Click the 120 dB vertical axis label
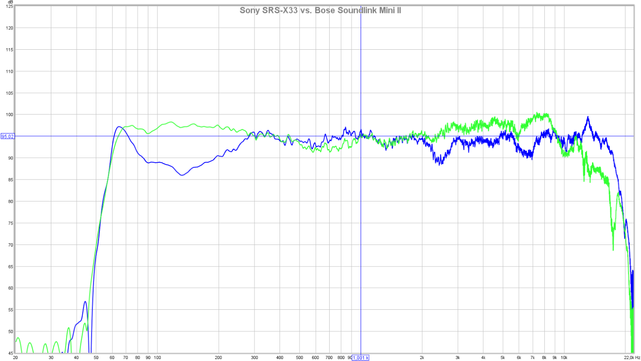 [10, 28]
